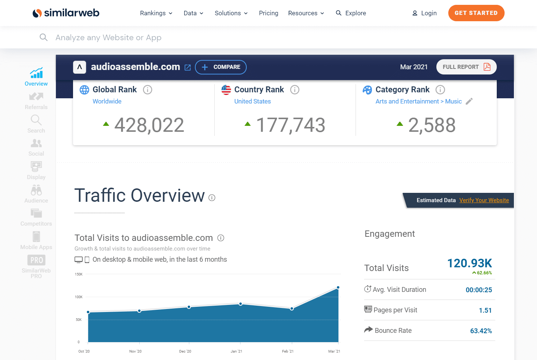
Task: Edit the category rank classification
Action: click(469, 101)
